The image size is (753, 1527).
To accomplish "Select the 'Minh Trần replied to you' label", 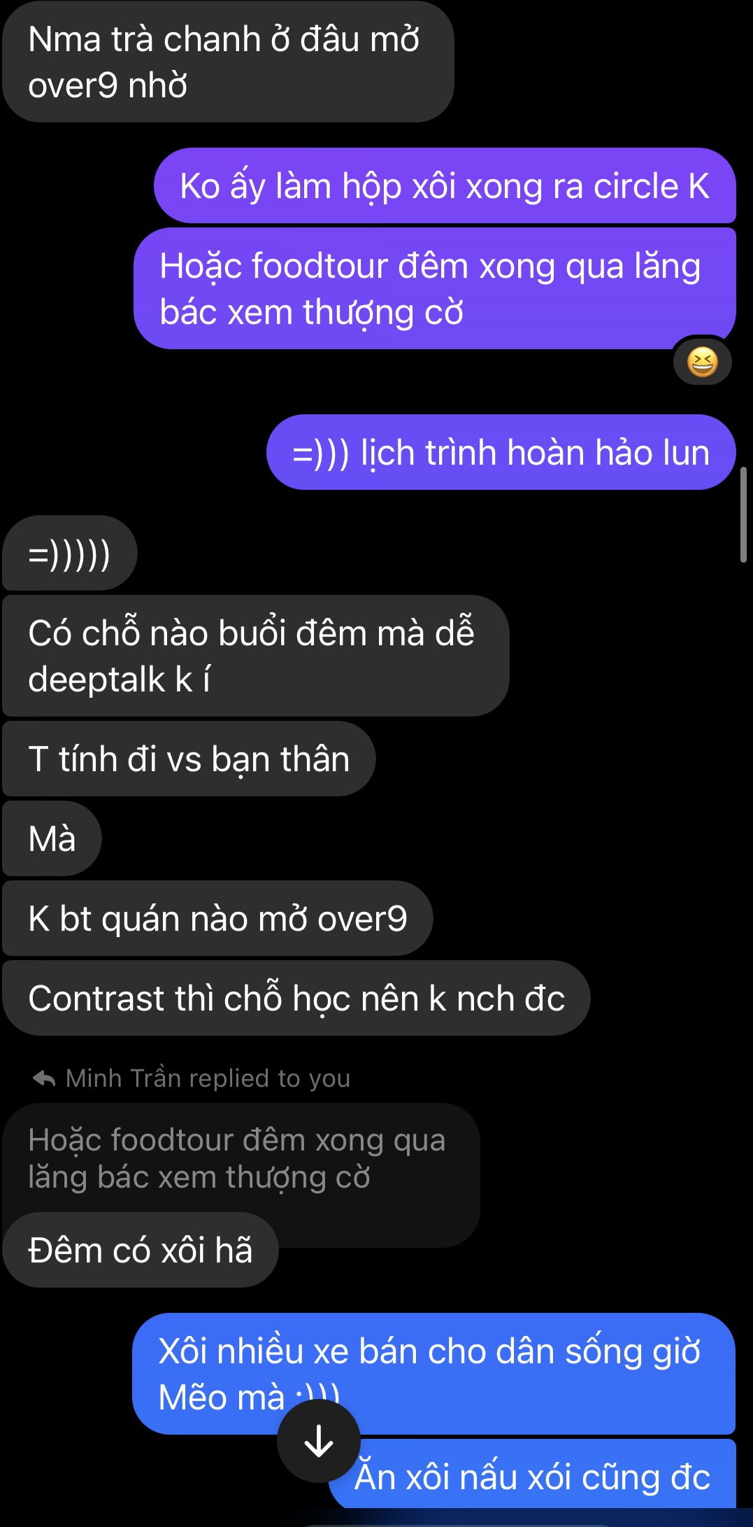I will (208, 1078).
